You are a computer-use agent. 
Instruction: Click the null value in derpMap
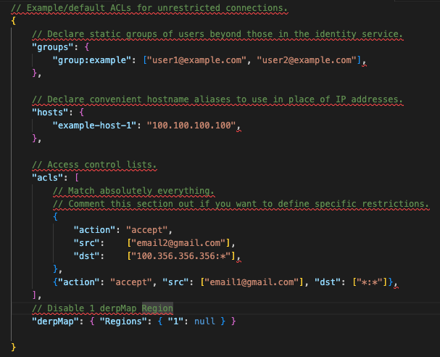204,321
